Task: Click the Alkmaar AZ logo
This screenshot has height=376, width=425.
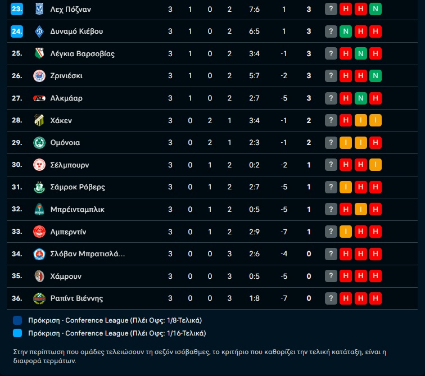Action: point(39,98)
